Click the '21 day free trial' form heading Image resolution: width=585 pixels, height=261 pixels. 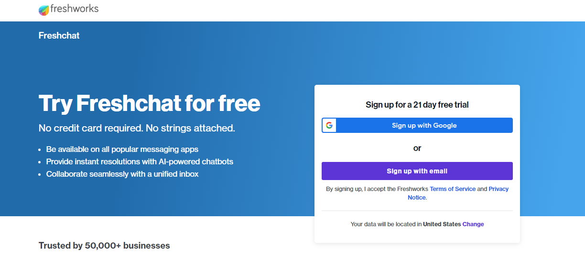pos(417,105)
